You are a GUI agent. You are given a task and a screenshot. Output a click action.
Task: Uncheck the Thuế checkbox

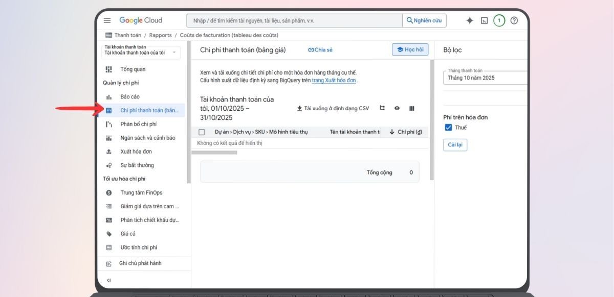click(448, 128)
